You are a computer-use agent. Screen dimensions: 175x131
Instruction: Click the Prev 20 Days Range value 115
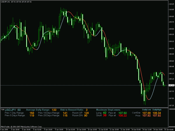click(x=65, y=116)
